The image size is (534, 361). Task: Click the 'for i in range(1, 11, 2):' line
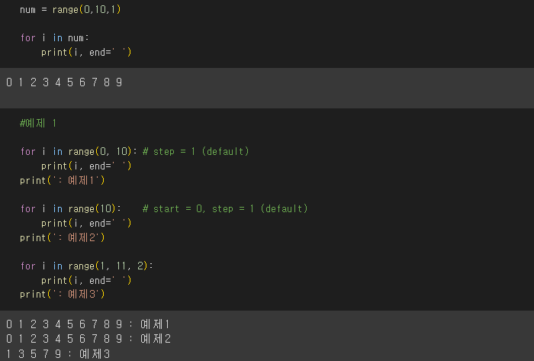tap(87, 266)
